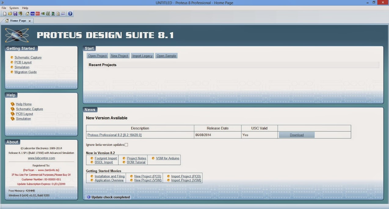Image resolution: width=389 pixels, height=209 pixels.
Task: Open the Help Home link
Action: coord(24,104)
